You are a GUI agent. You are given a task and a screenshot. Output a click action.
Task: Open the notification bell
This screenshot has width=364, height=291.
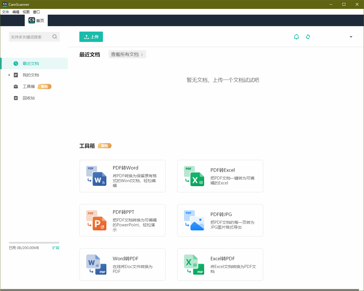pos(296,37)
